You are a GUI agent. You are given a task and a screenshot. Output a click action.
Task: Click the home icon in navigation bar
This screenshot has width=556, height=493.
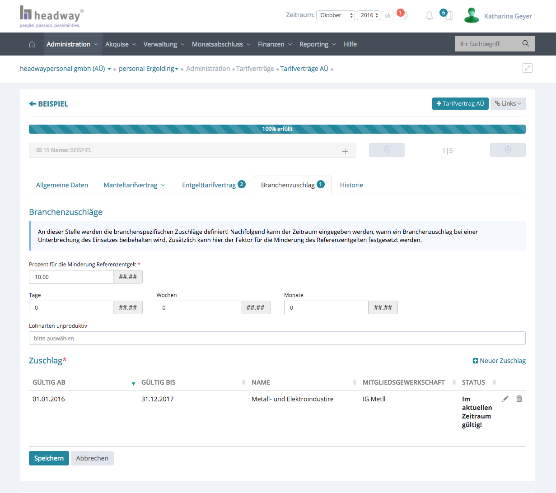pyautogui.click(x=32, y=44)
